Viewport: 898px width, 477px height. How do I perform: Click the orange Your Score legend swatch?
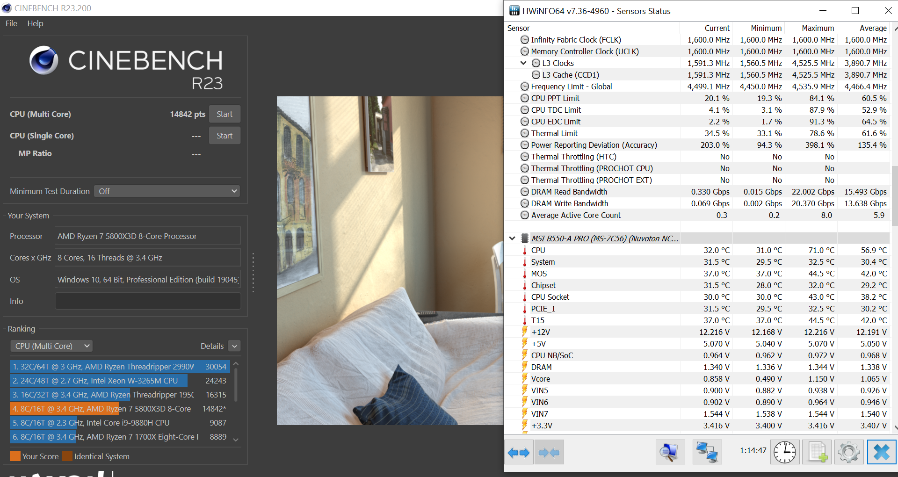point(15,456)
